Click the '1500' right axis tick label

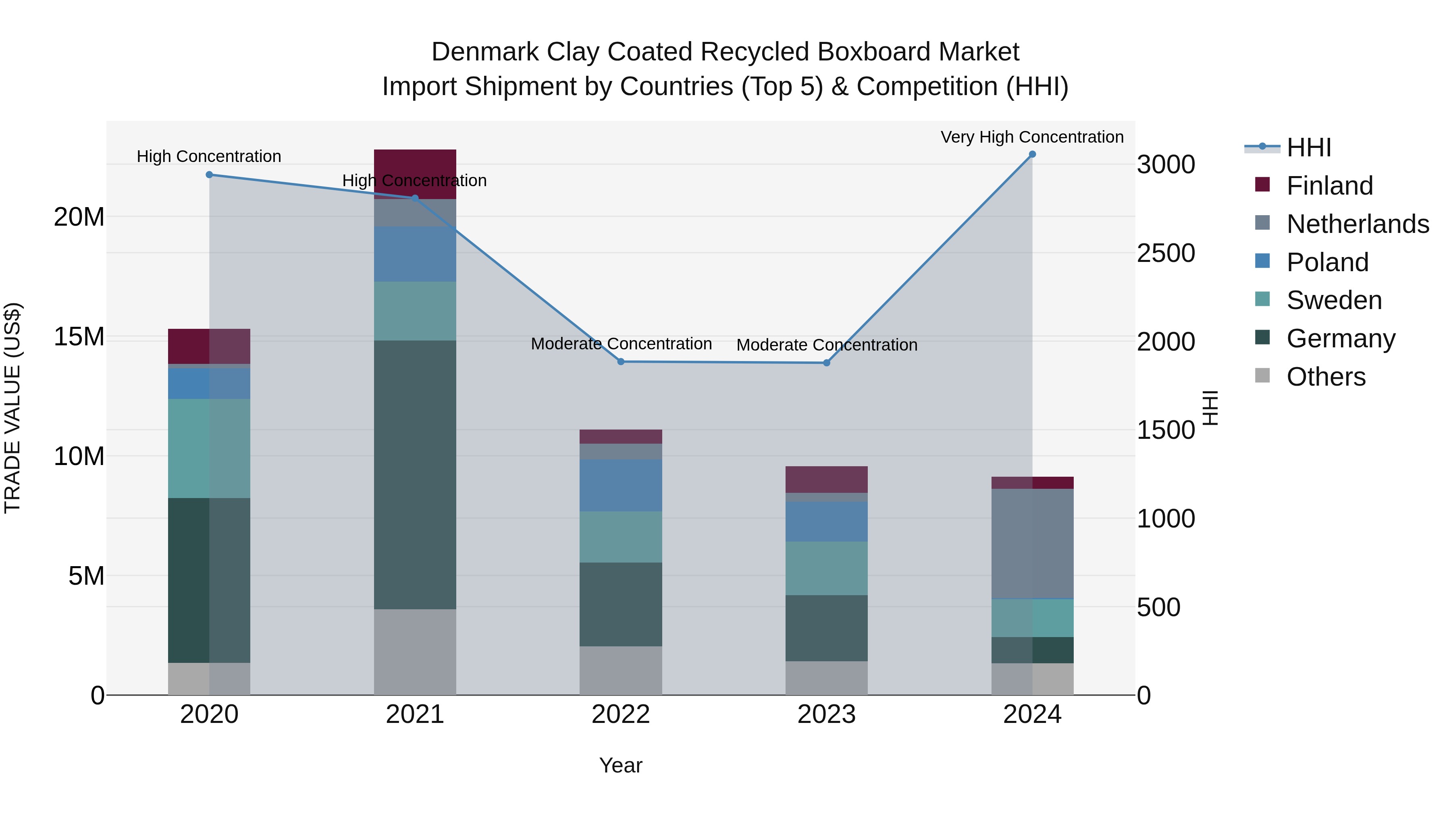point(1166,430)
